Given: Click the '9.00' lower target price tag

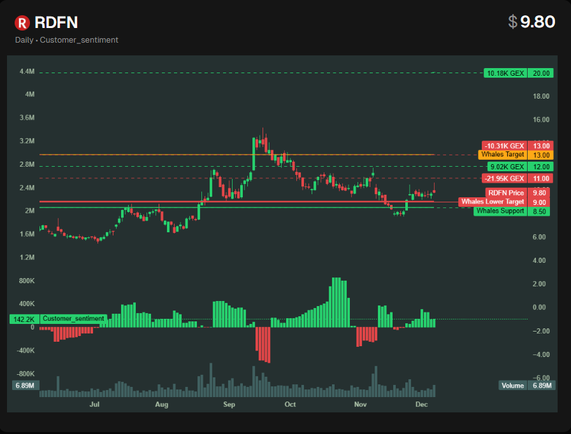Looking at the screenshot, I should (539, 202).
